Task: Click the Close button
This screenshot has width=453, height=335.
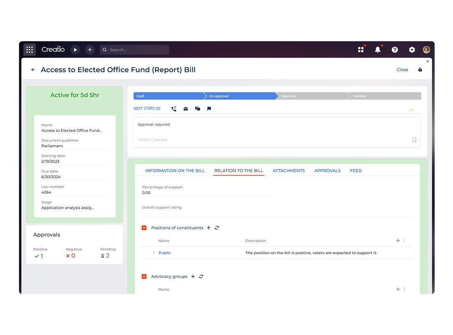Action: coord(402,70)
